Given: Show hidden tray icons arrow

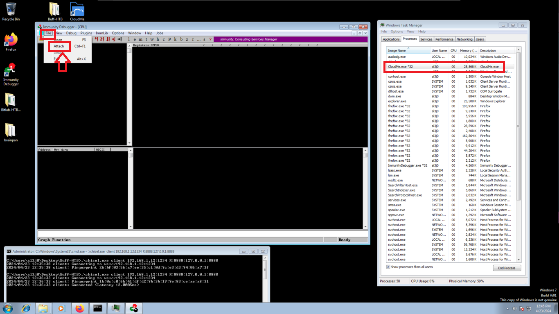Looking at the screenshot, I should 508,309.
